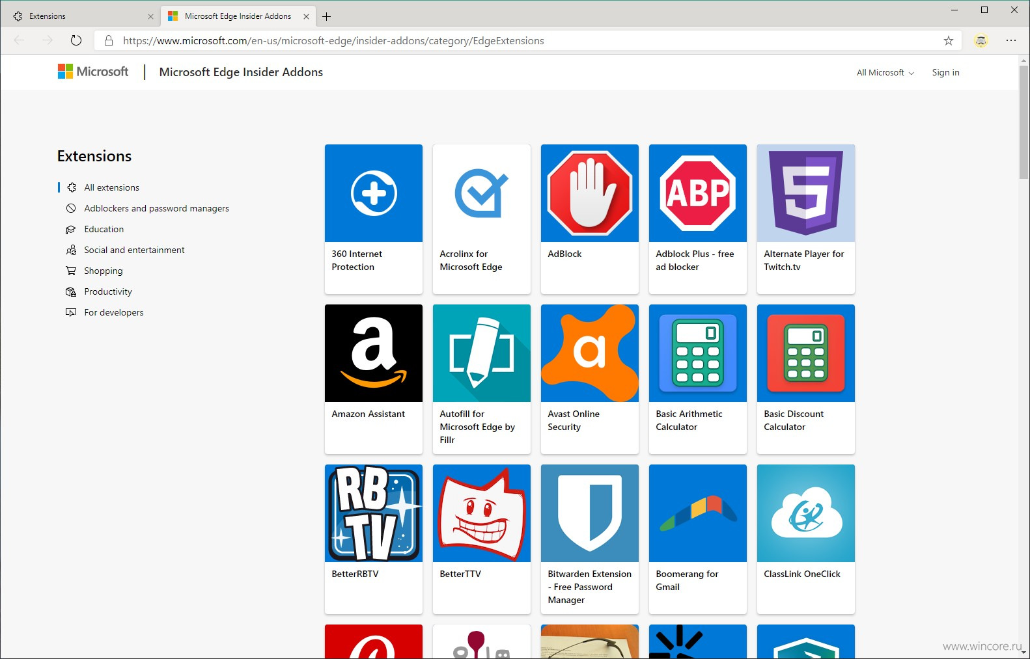Image resolution: width=1030 pixels, height=659 pixels.
Task: Open the Amazon Assistant icon
Action: [374, 353]
